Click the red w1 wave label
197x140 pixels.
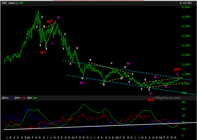43,52
